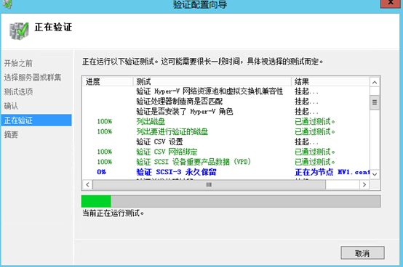Image resolution: width=403 pixels, height=267 pixels.
Task: Select the 列出磁盘 test row
Action: [x=226, y=121]
